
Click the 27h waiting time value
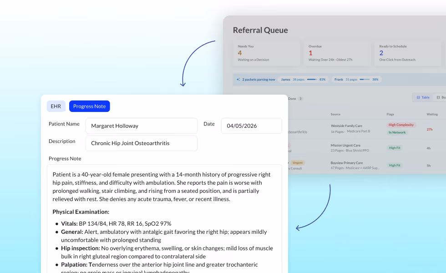(430, 129)
